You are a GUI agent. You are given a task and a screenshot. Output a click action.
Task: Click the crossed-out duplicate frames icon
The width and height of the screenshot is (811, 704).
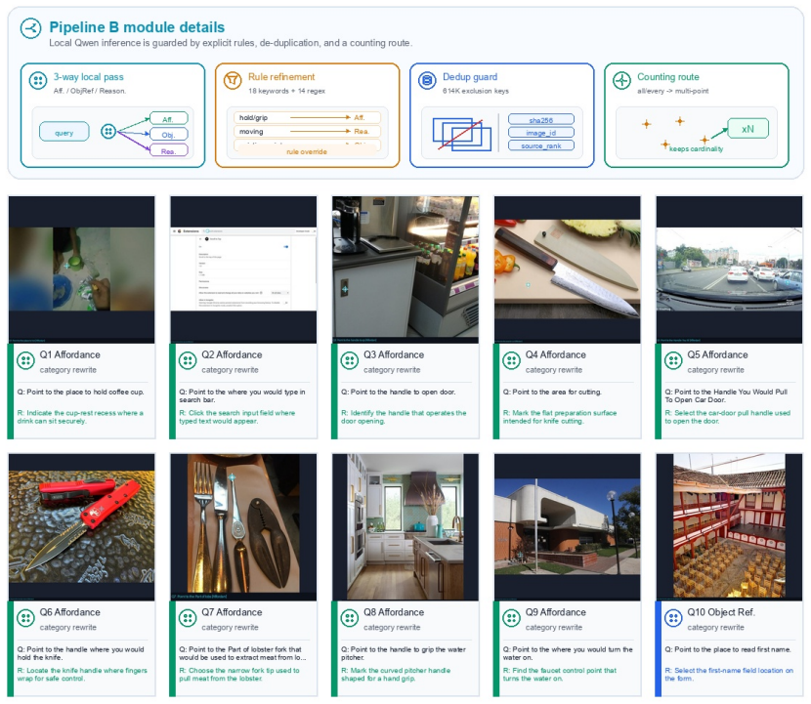(461, 135)
